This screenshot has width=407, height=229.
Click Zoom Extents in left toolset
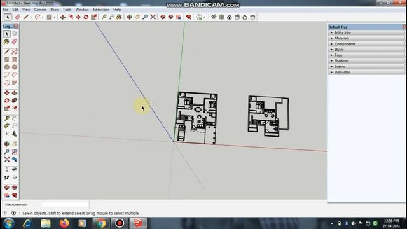[x=7, y=160]
